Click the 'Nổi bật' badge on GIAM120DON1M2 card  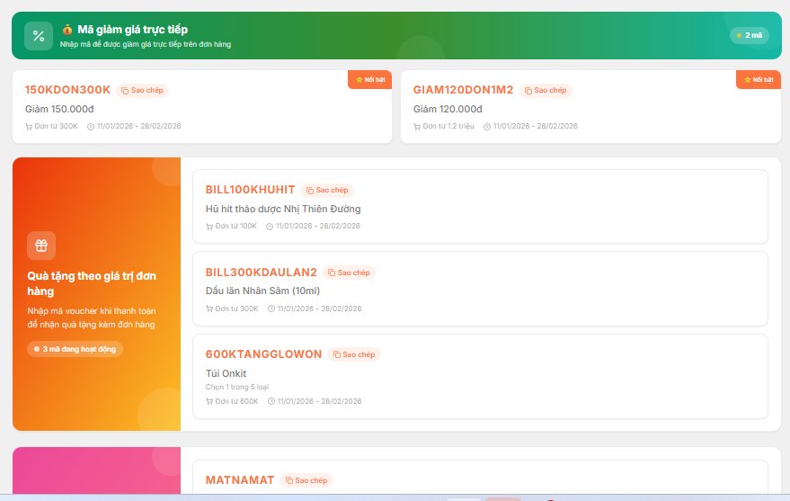759,79
